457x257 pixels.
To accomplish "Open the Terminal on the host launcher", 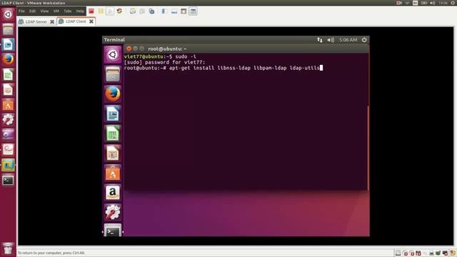I will tap(8, 180).
